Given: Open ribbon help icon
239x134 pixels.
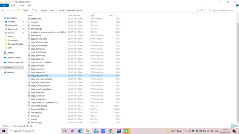Looking at the screenshot, I should click(x=237, y=5).
